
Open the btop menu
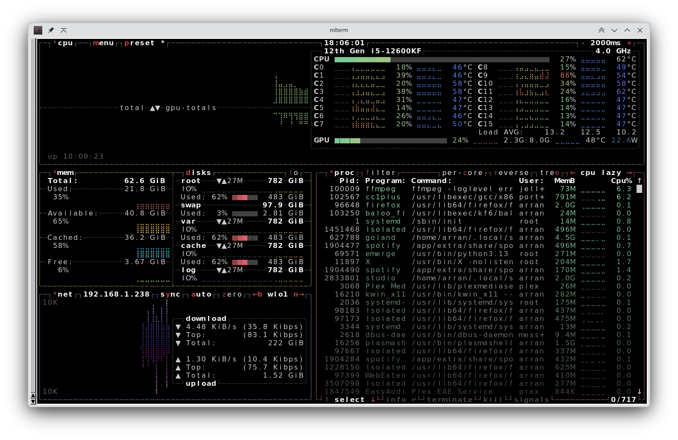[x=103, y=43]
